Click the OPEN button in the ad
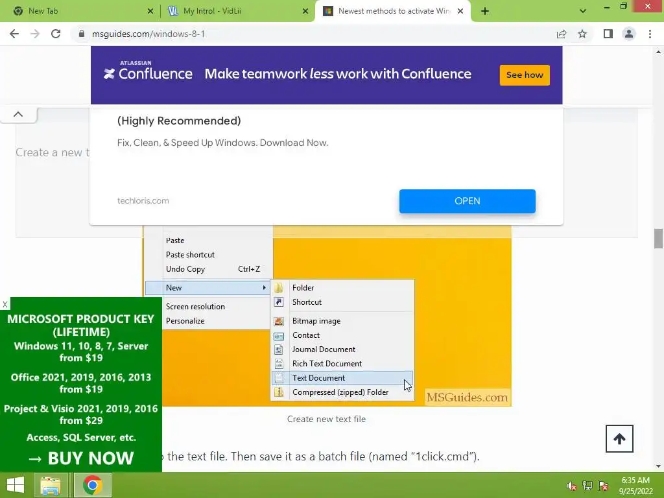664x498 pixels. 467,201
